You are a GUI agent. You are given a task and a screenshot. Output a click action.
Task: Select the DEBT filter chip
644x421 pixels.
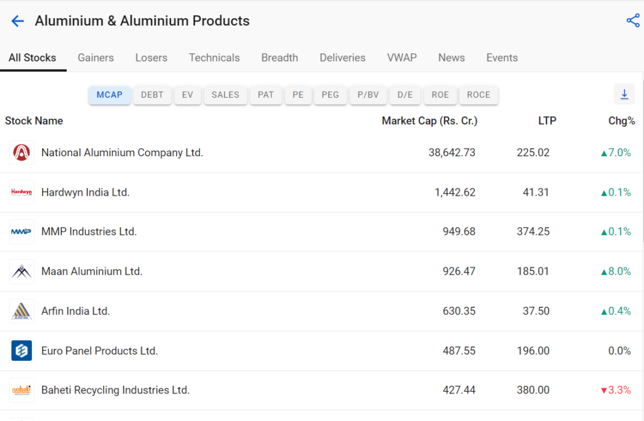tap(152, 95)
